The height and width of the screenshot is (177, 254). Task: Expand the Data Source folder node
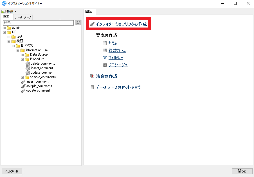click(x=22, y=55)
